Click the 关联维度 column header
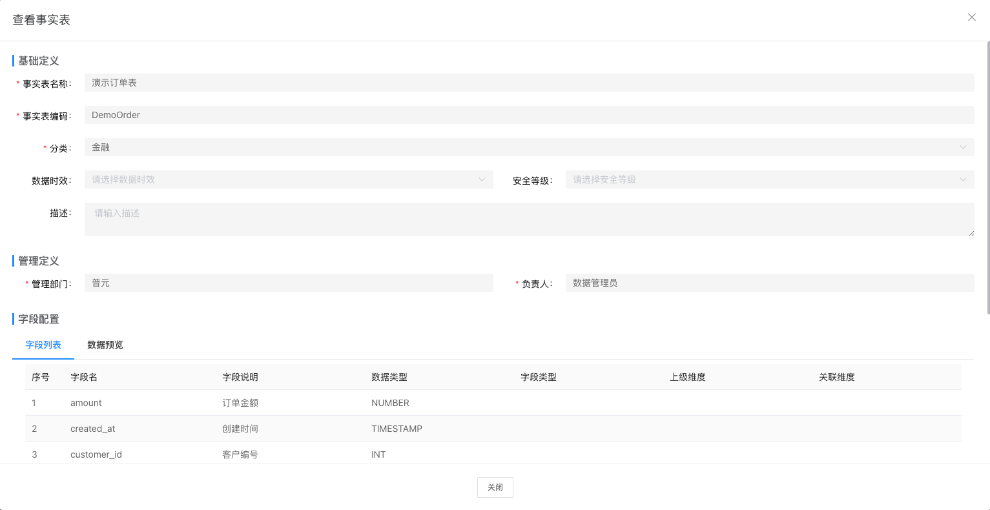Screen dimensions: 990x510 836,377
